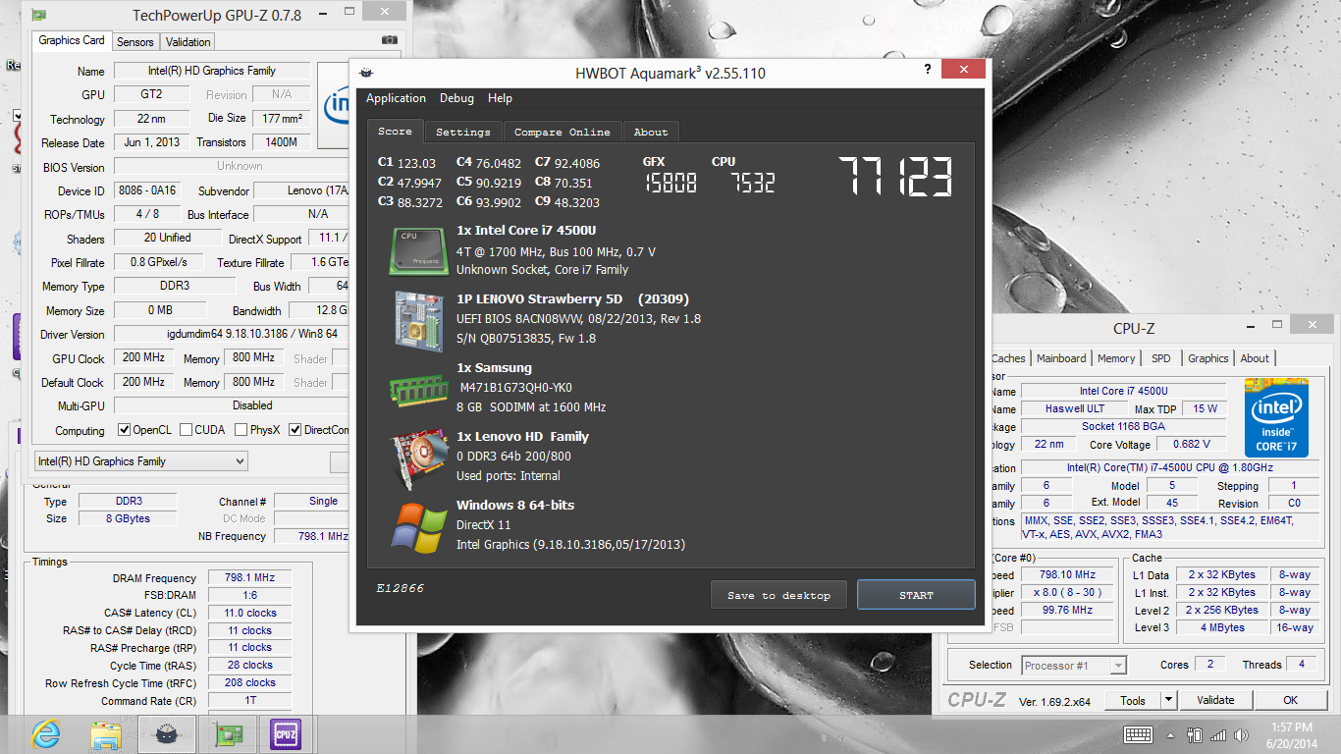Open the About tab in CPU-Z
Screen dimensions: 1341x754
tap(1255, 358)
